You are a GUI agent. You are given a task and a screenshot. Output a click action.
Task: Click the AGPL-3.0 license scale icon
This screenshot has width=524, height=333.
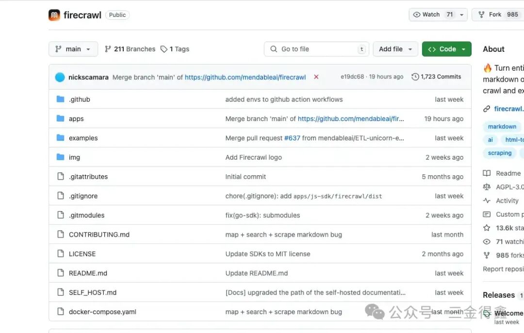(x=487, y=187)
